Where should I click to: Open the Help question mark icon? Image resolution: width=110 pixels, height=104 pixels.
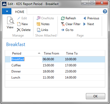coord(105,11)
